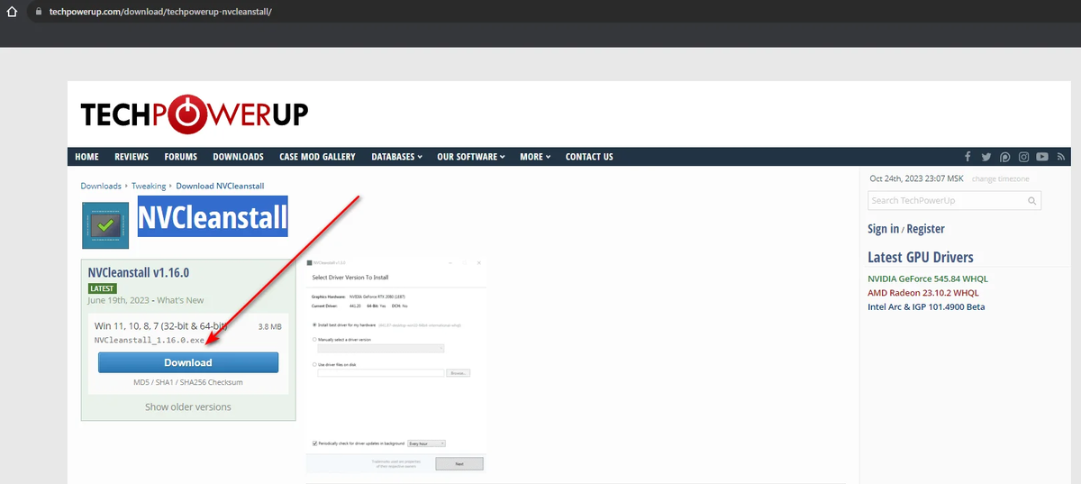Click Tweaking breadcrumb link

[x=149, y=186]
